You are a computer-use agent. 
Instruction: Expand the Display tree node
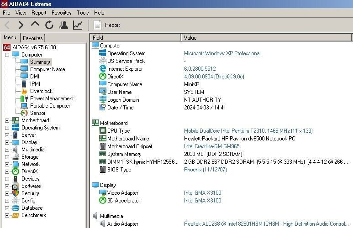point(7,142)
